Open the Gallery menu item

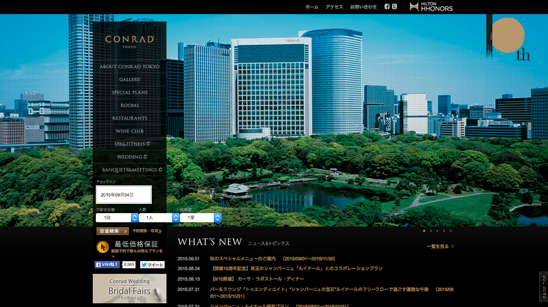point(130,80)
